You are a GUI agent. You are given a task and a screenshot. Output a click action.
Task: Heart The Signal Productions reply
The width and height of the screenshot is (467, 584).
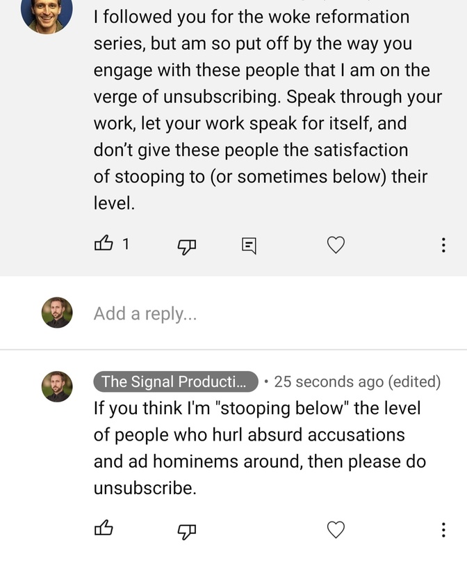(x=336, y=530)
